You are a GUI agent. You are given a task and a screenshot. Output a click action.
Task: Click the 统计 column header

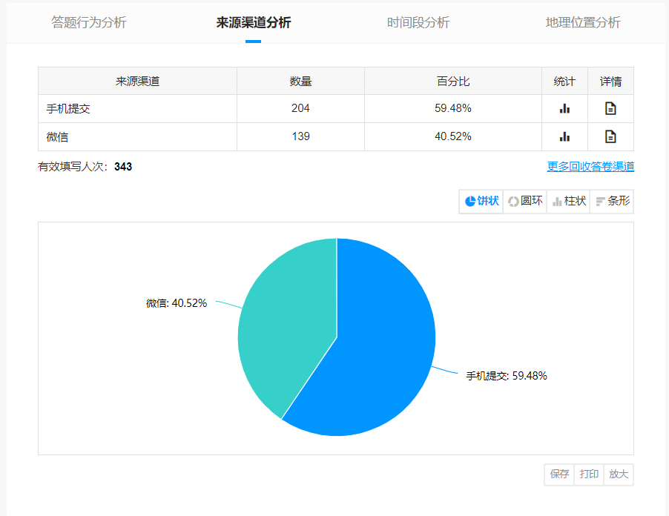[564, 81]
